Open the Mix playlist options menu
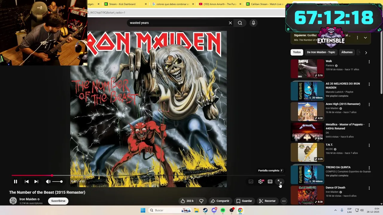The width and height of the screenshot is (383, 215). click(x=357, y=38)
